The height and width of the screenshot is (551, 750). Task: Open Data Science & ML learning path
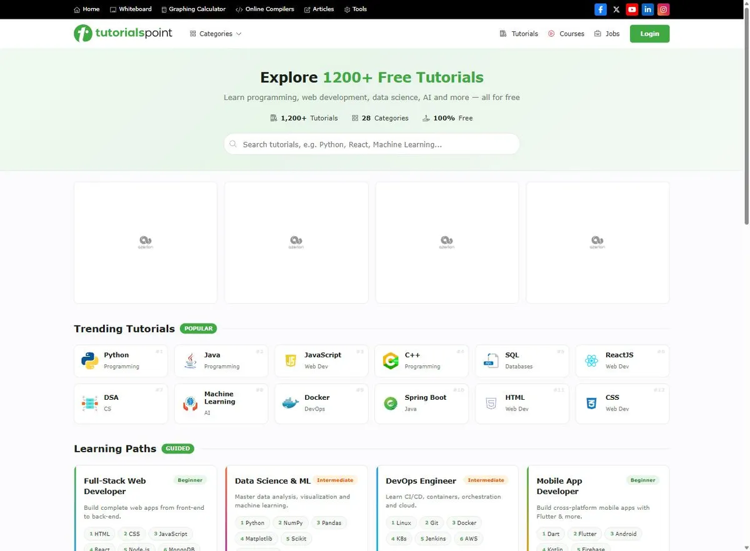(x=297, y=508)
